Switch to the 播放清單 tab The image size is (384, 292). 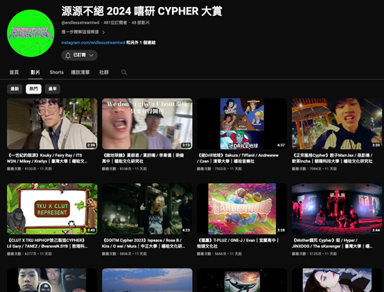pos(80,72)
